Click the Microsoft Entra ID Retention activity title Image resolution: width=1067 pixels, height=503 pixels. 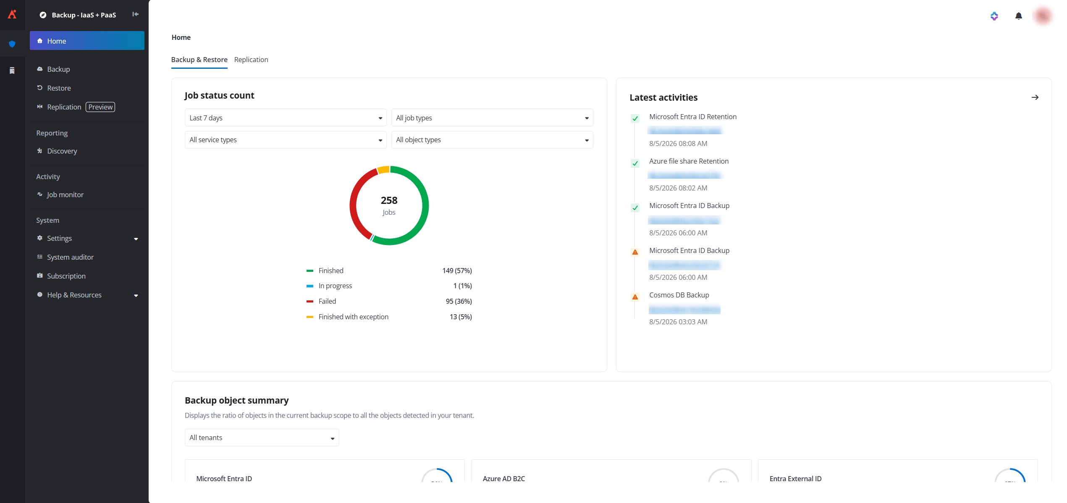click(693, 117)
